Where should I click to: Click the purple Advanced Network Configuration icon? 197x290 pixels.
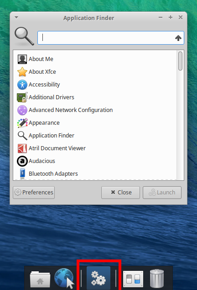[x=22, y=110]
